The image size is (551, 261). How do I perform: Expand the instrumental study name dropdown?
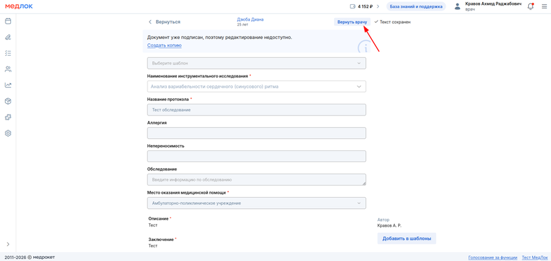click(x=256, y=86)
